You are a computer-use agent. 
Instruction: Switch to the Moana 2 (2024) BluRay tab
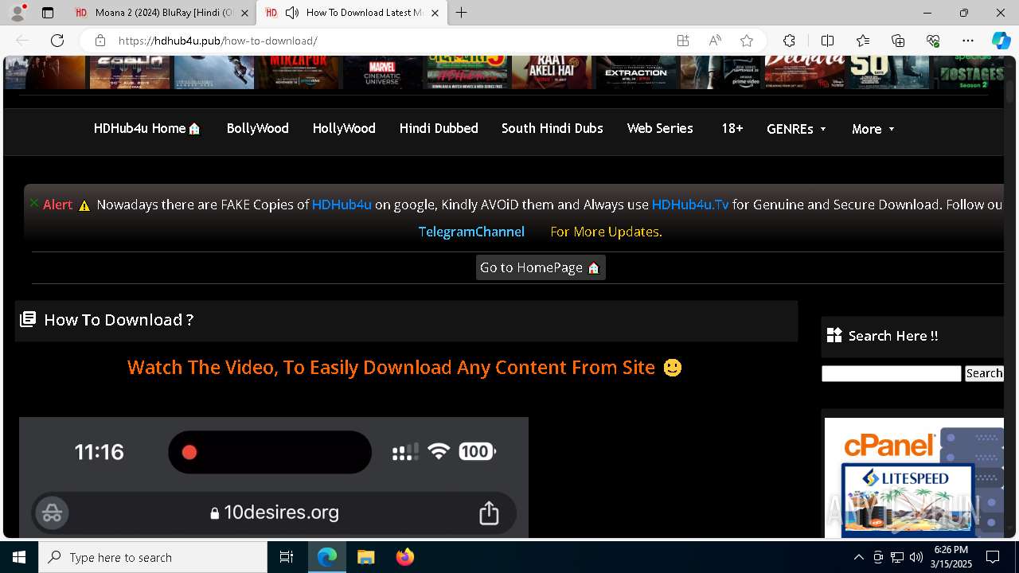click(x=162, y=13)
